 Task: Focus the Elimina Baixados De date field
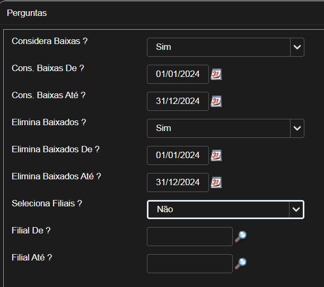pyautogui.click(x=178, y=155)
